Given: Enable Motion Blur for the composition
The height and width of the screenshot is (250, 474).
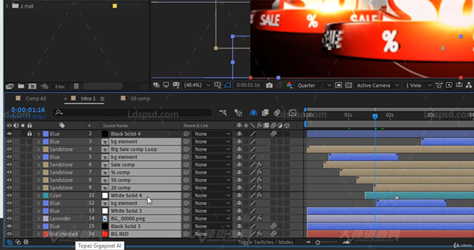Looking at the screenshot, I should pyautogui.click(x=277, y=113).
